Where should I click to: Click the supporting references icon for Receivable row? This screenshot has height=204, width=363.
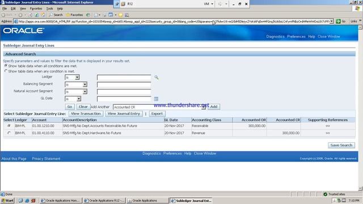coord(328,126)
